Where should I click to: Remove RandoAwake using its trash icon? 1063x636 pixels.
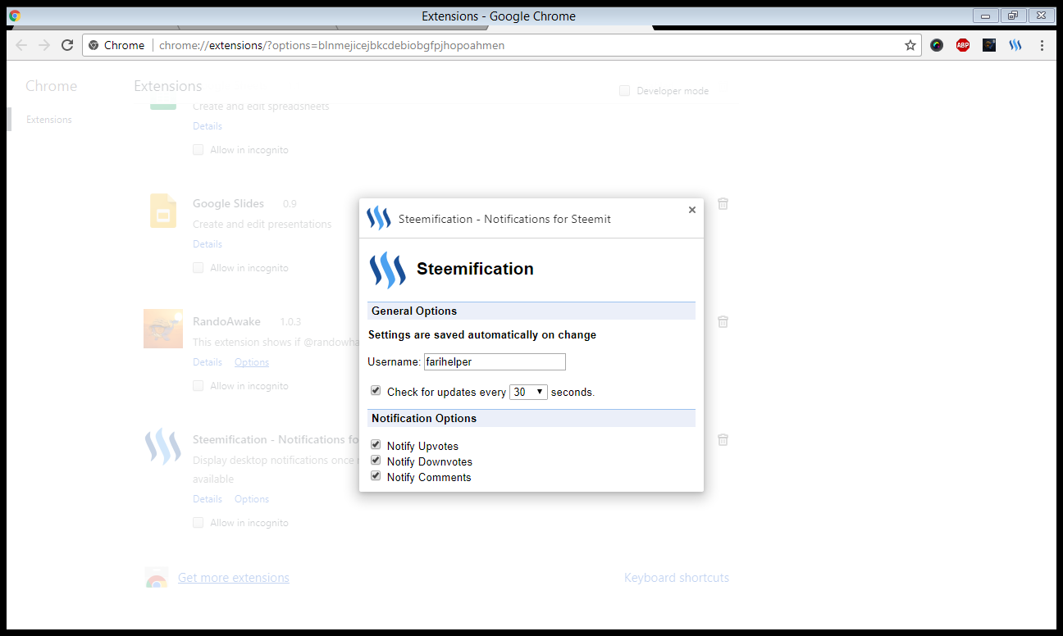(723, 321)
